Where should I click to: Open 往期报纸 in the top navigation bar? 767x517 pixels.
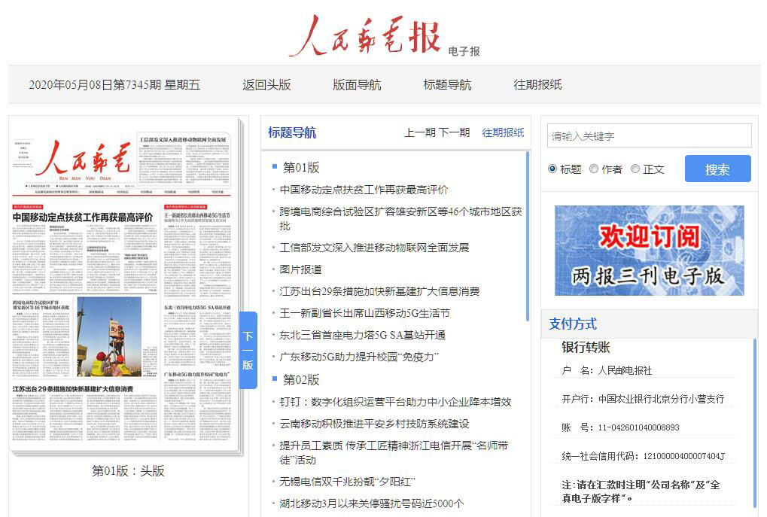pyautogui.click(x=537, y=85)
